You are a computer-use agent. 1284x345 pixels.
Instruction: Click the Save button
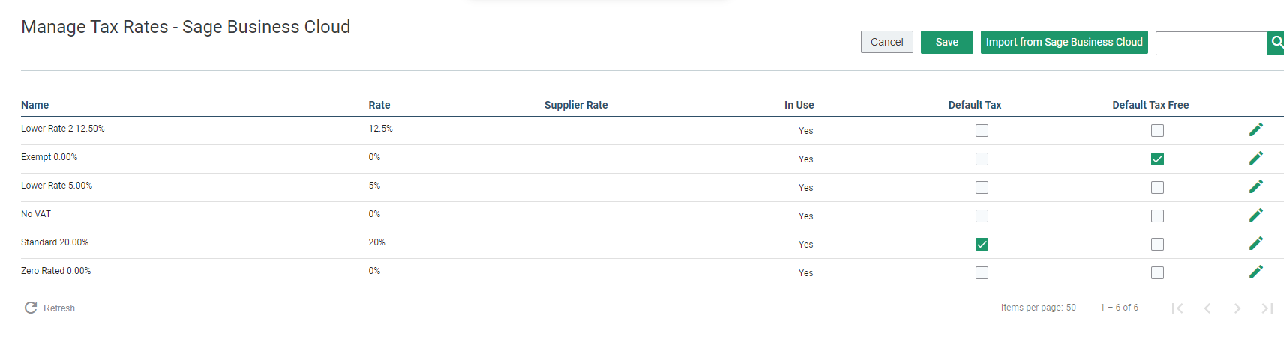click(947, 42)
